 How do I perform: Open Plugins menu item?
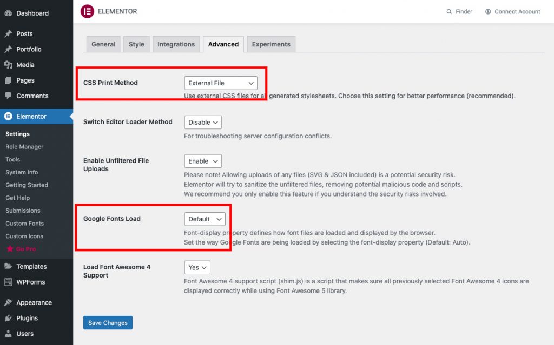click(x=36, y=318)
